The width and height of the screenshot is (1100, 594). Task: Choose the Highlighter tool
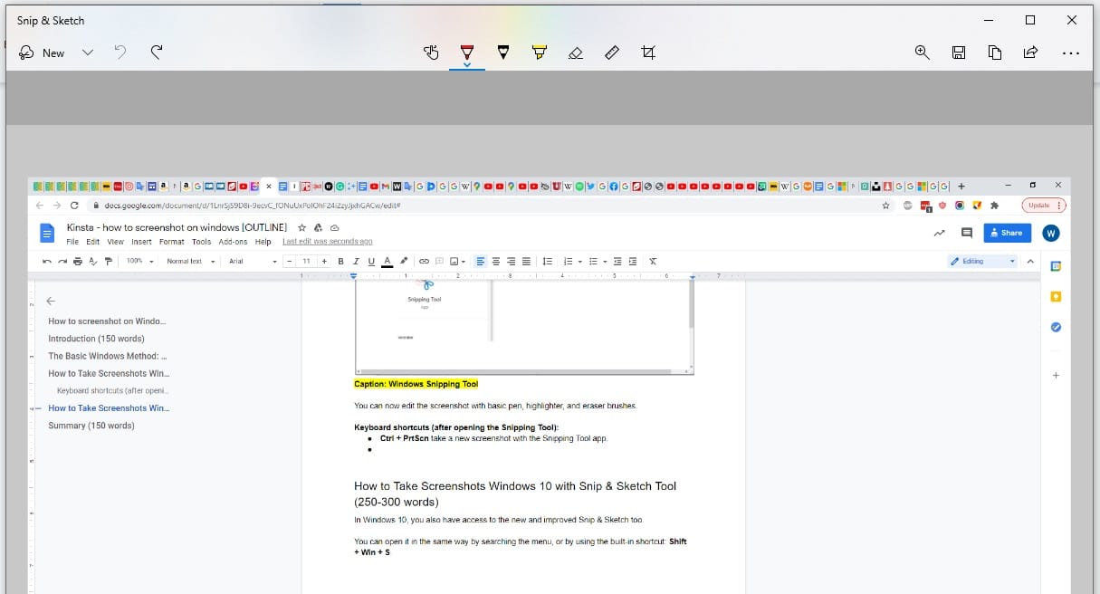pyautogui.click(x=540, y=53)
